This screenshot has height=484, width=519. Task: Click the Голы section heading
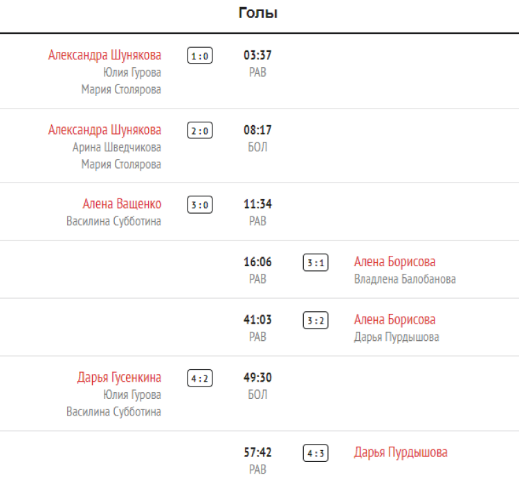(x=258, y=13)
